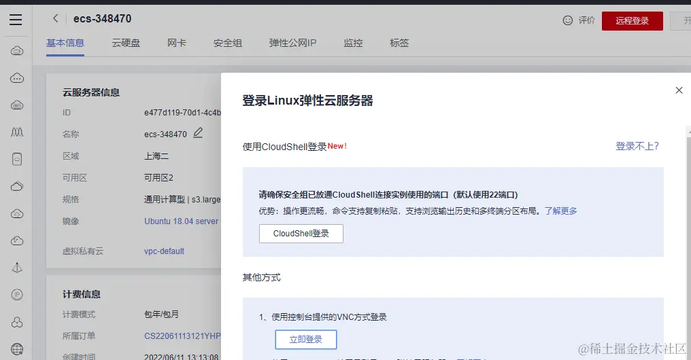Open the sidebar wave-shaped scaling icon
The height and width of the screenshot is (360, 691).
tap(17, 132)
